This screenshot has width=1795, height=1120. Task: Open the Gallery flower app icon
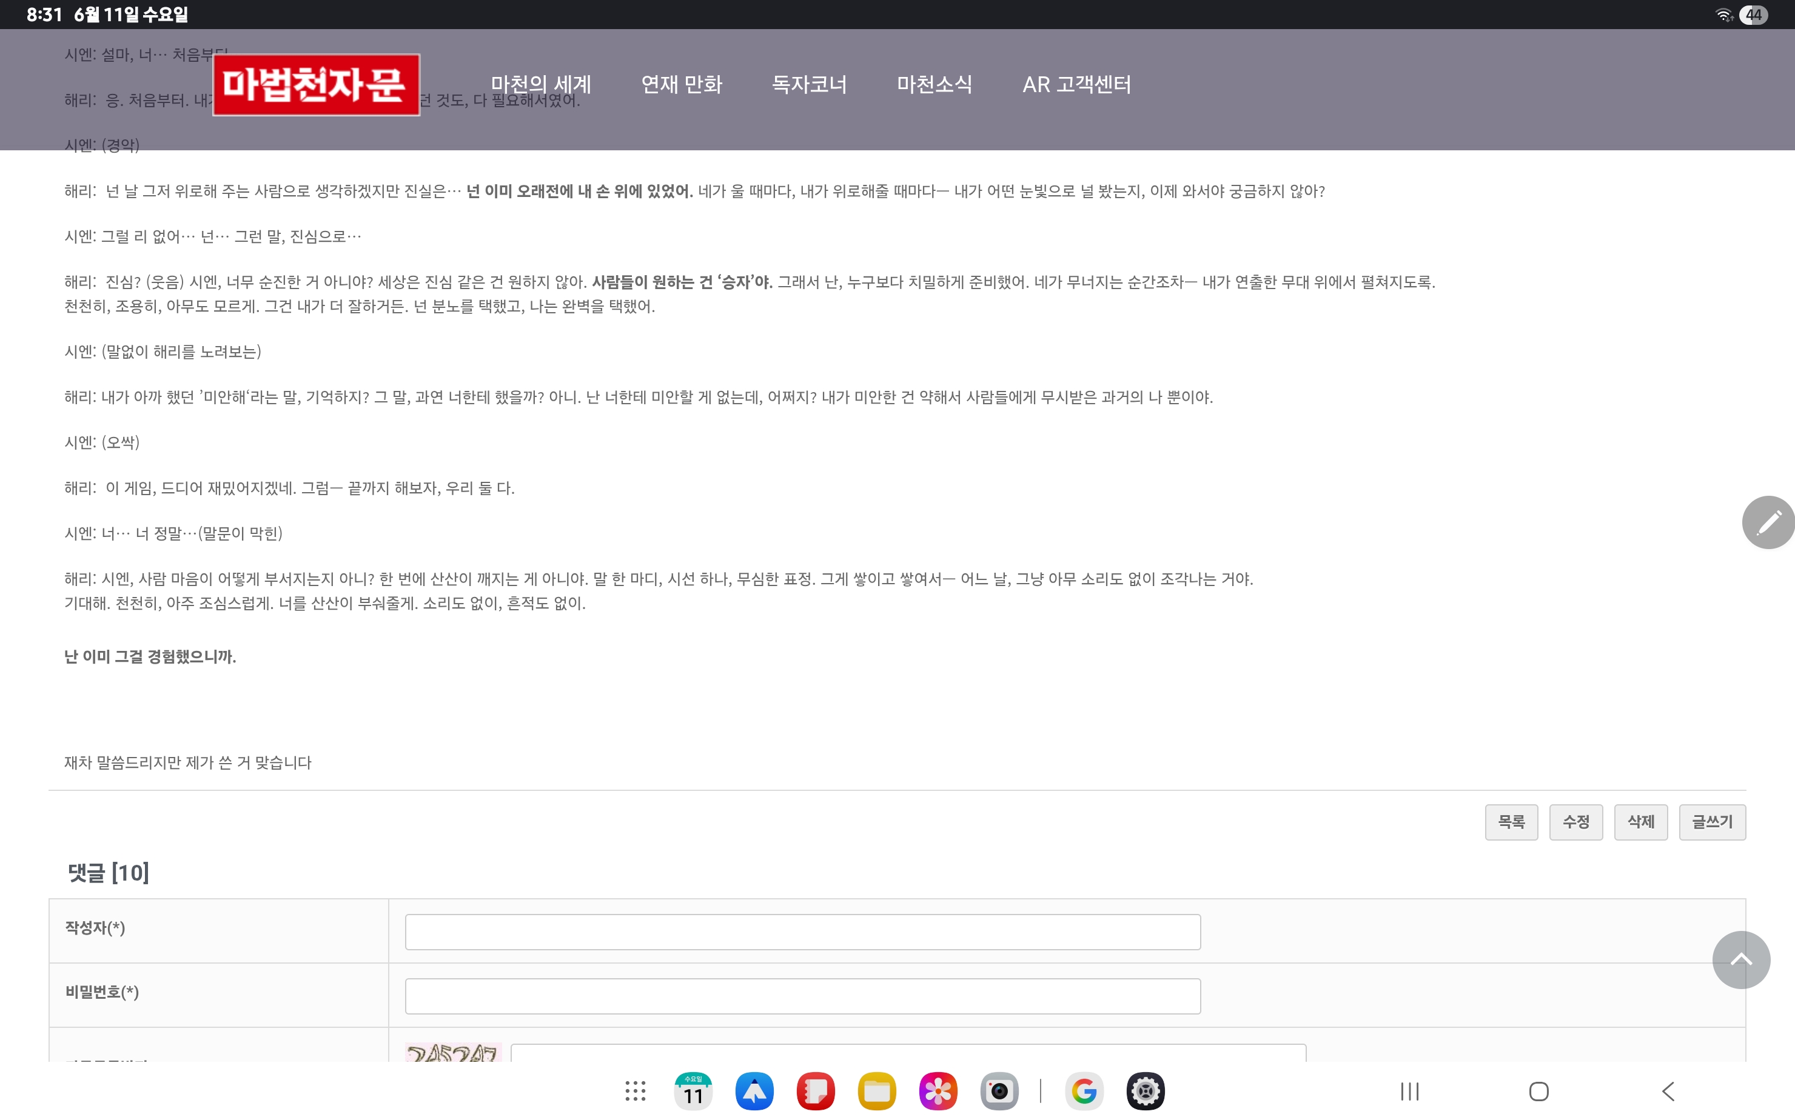(x=938, y=1091)
